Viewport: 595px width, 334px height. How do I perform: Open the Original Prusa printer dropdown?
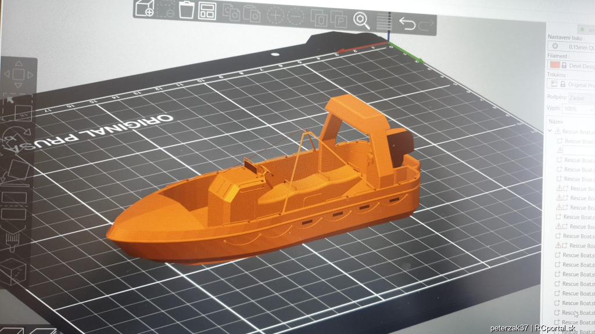(571, 84)
